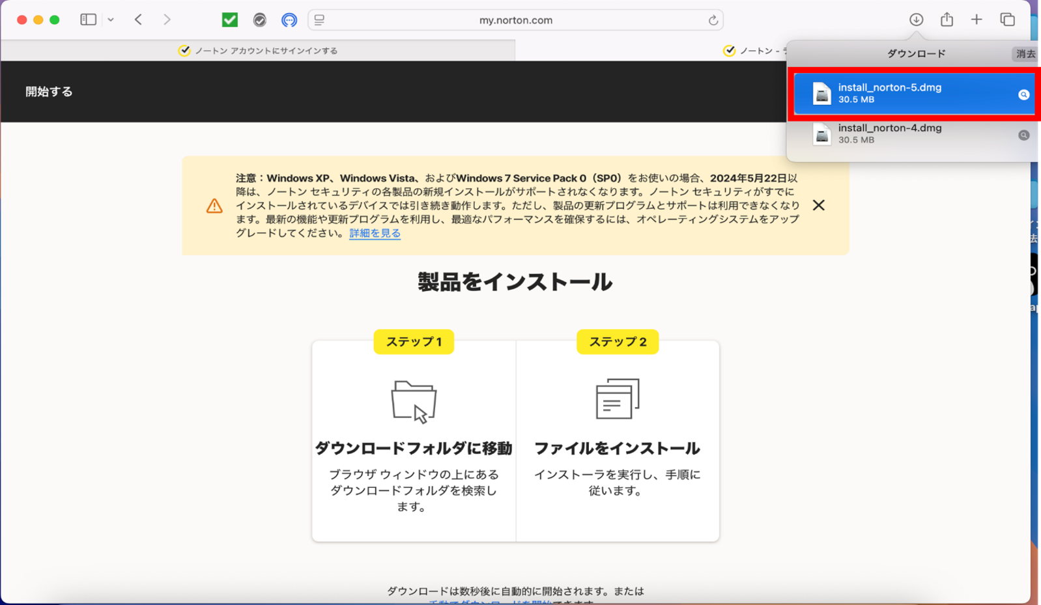The image size is (1041, 605).
Task: Show install_norton-4.dmg in Finder
Action: (1023, 135)
